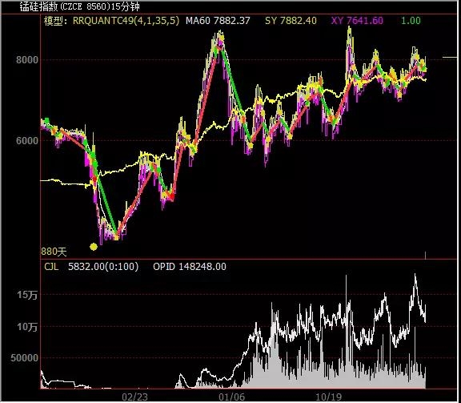Click the 6000 price axis label
This screenshot has width=461, height=403.
pyautogui.click(x=27, y=141)
